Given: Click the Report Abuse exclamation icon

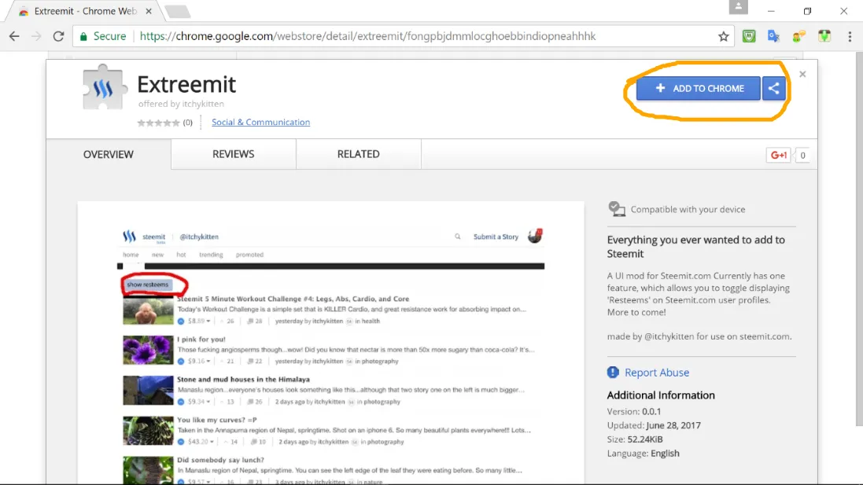Looking at the screenshot, I should tap(613, 373).
